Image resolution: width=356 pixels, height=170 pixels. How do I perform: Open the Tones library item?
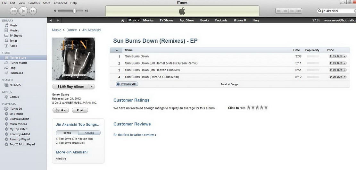[13, 41]
